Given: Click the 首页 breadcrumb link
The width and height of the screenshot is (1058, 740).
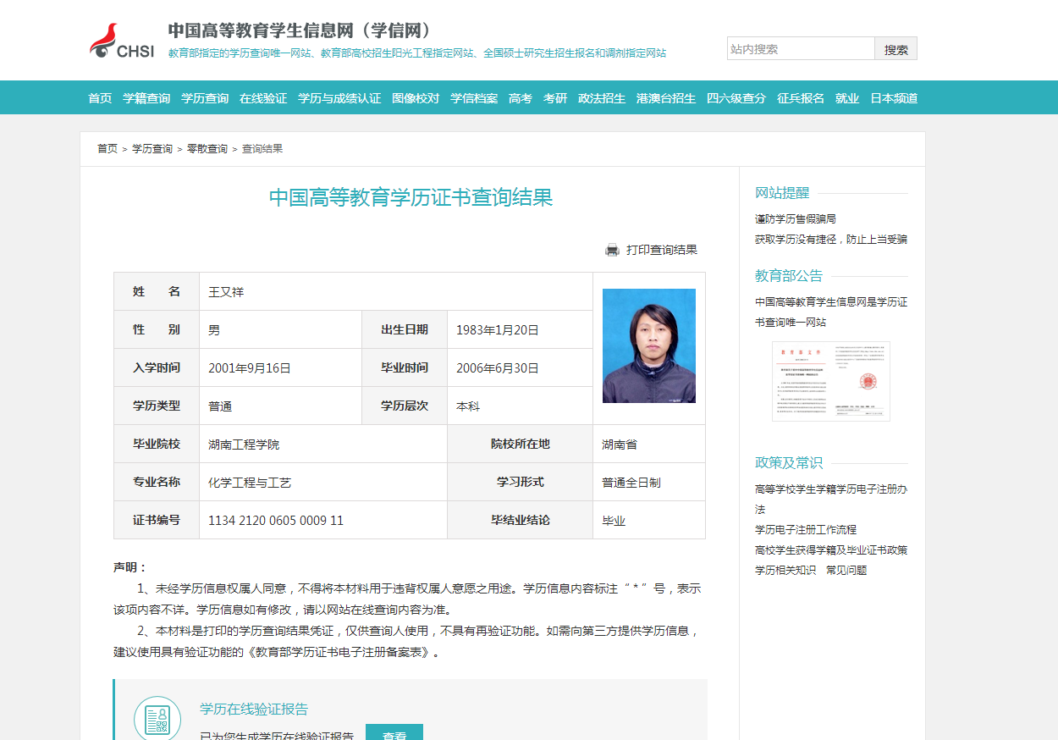Looking at the screenshot, I should 107,149.
